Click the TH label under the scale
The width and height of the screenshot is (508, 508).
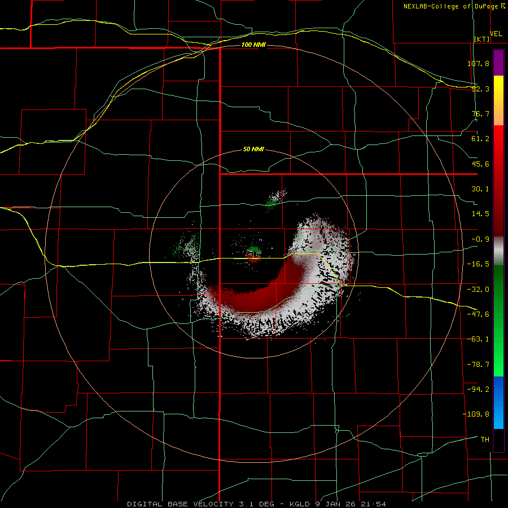(x=485, y=440)
